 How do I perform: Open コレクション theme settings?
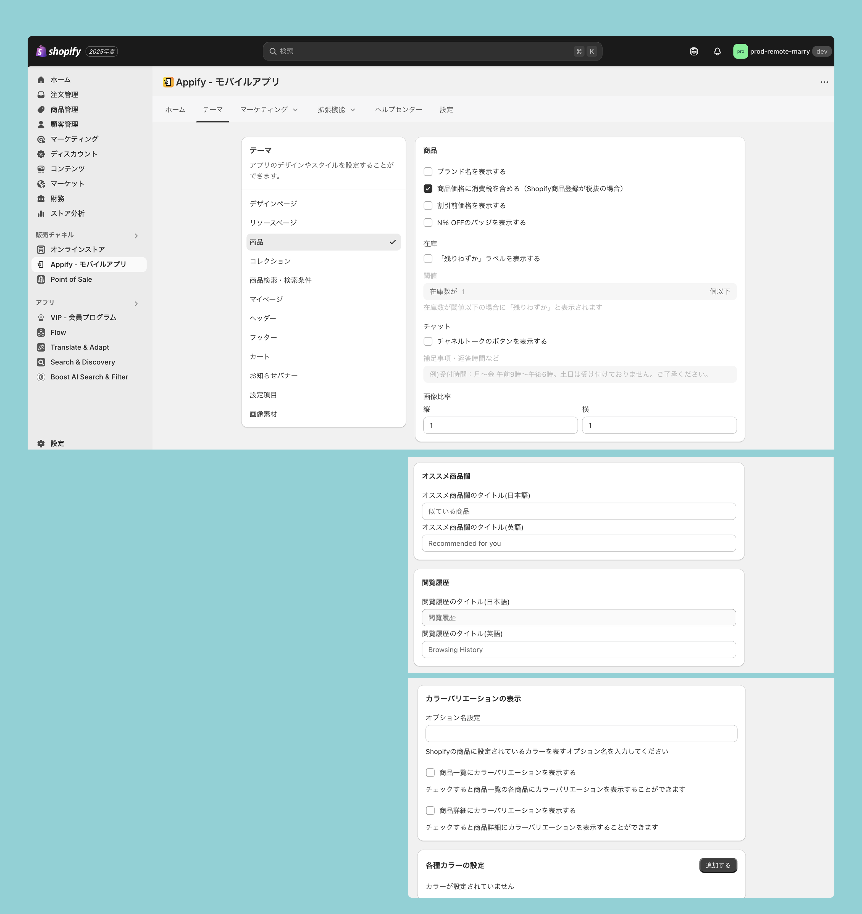tap(324, 261)
